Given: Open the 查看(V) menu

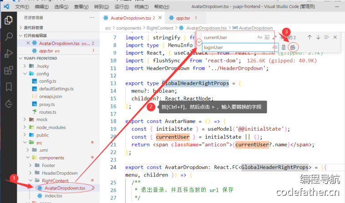Looking at the screenshot, I should tap(81, 6).
